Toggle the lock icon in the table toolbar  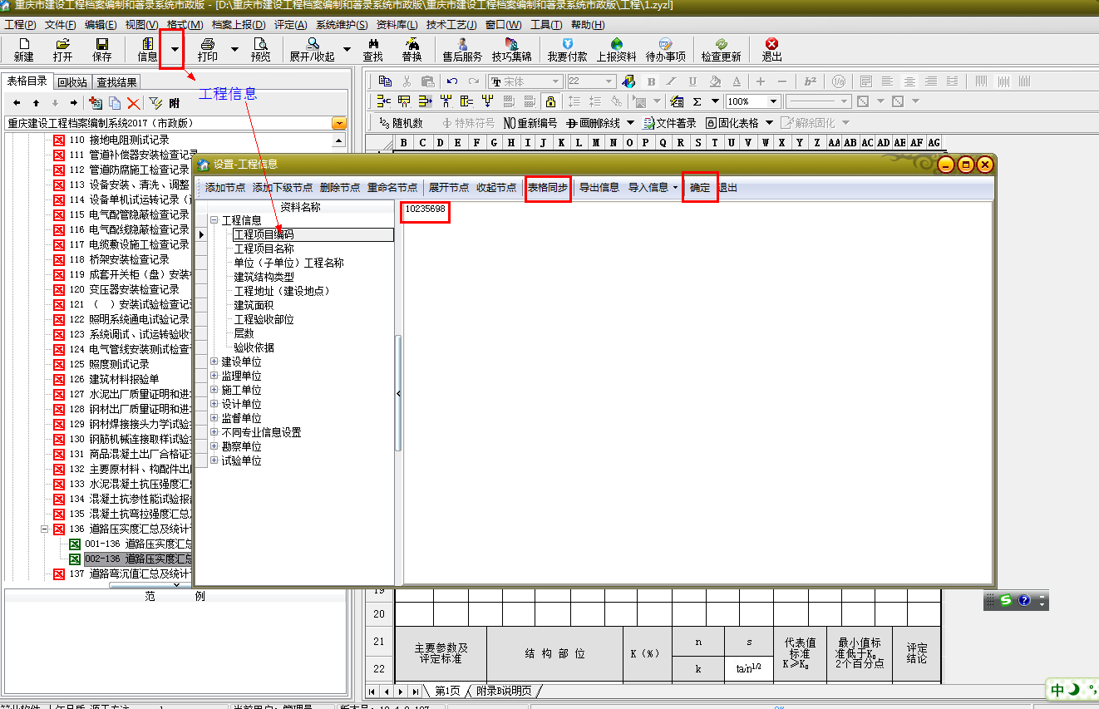(x=550, y=101)
